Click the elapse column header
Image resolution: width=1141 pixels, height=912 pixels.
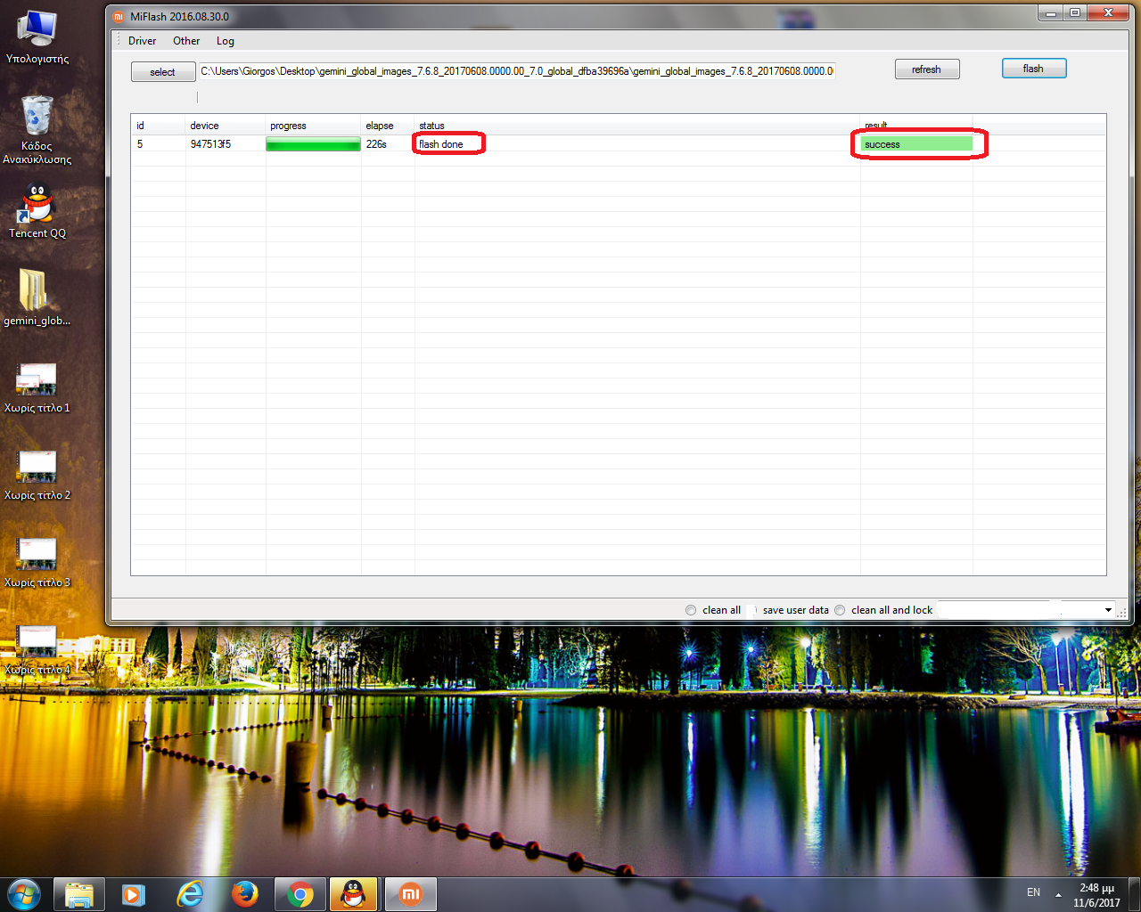[388, 126]
